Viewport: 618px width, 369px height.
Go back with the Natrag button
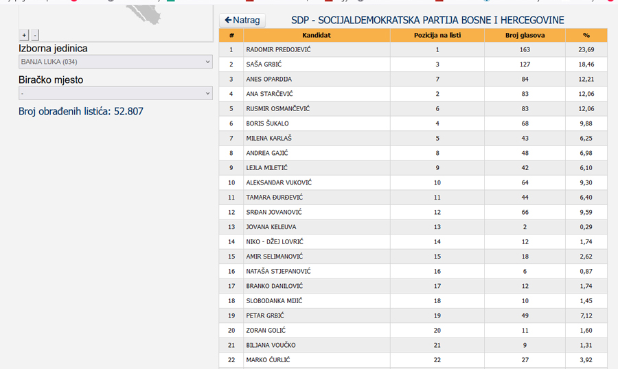[x=242, y=20]
